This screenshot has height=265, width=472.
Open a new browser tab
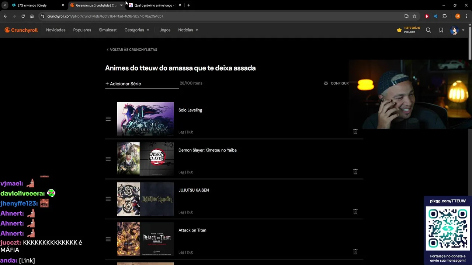click(189, 5)
